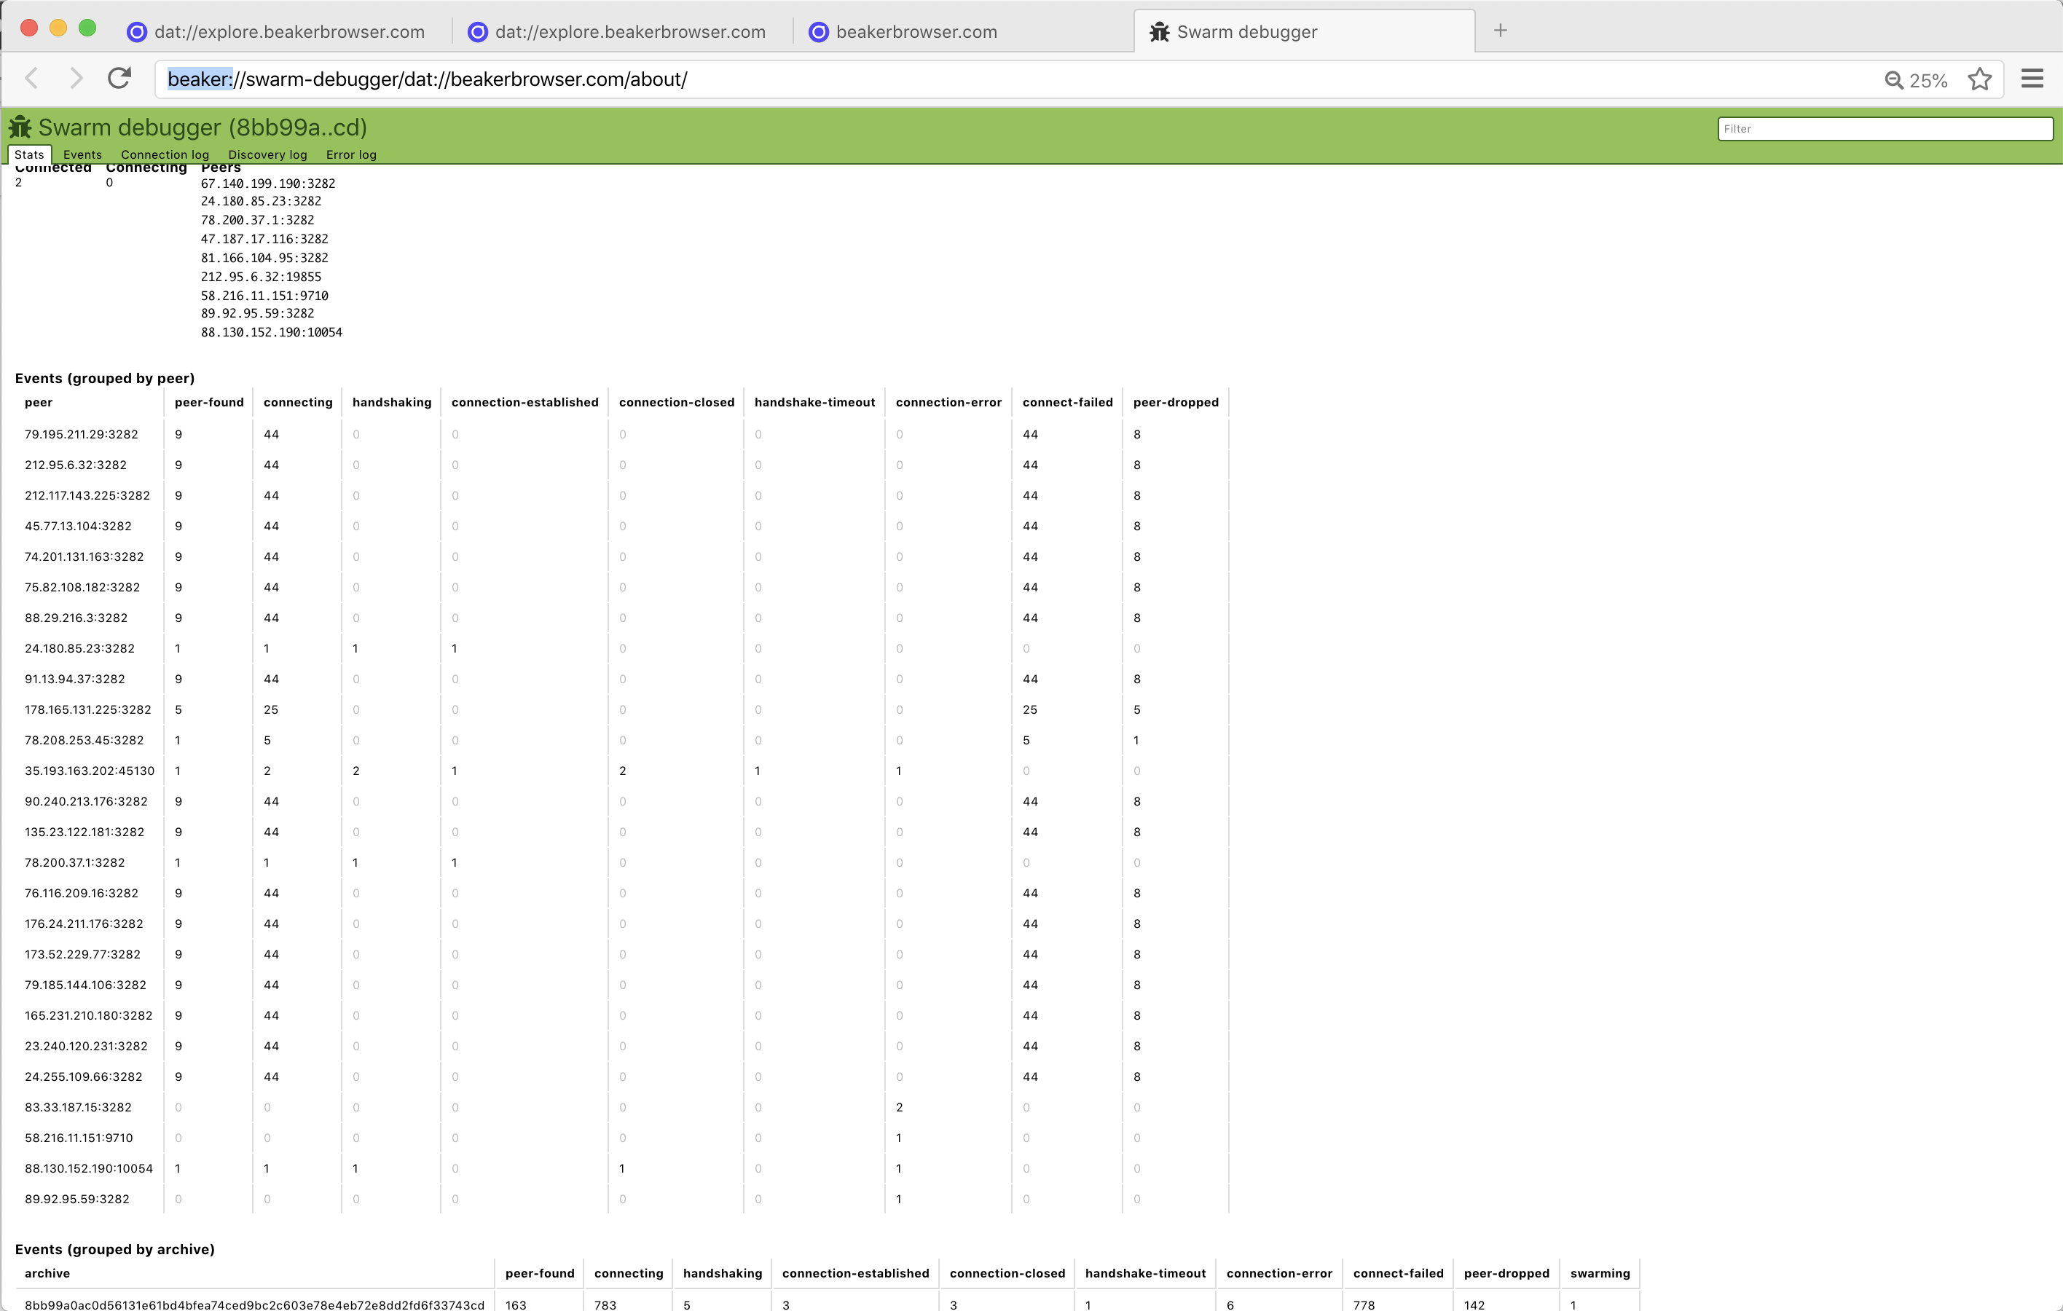This screenshot has height=1311, width=2063.
Task: Open the Discovery log tab
Action: coord(267,154)
